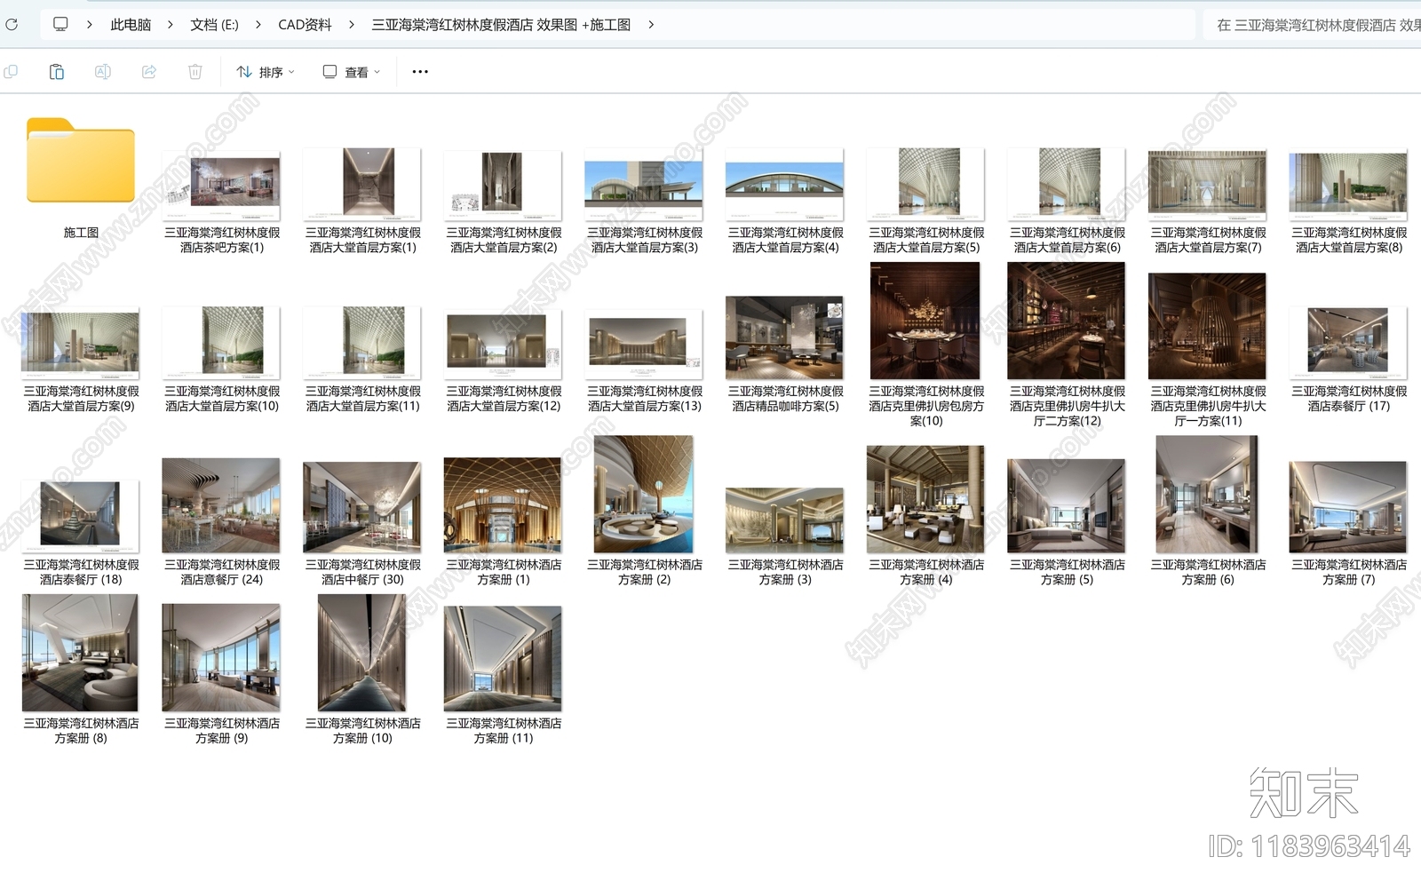Select 酒店方案册 (4) thumbnail
The height and width of the screenshot is (881, 1421).
pyautogui.click(x=926, y=499)
